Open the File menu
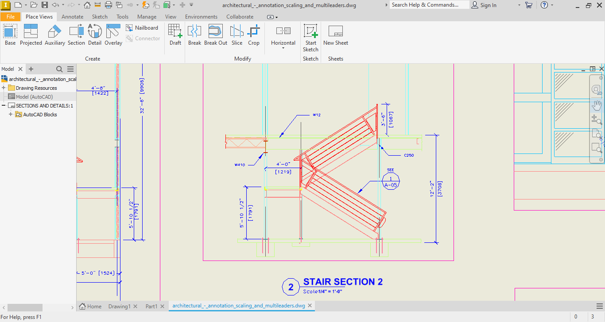 click(x=11, y=16)
